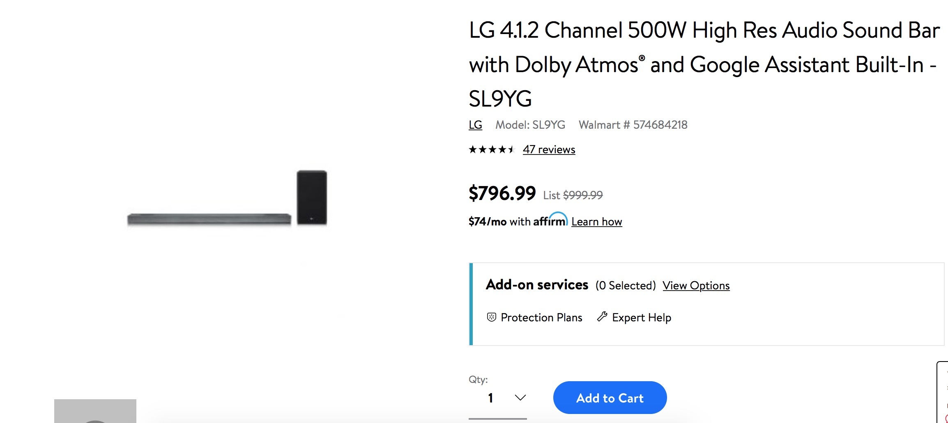Image resolution: width=948 pixels, height=423 pixels.
Task: Click the gray thumbnail below product image
Action: (x=95, y=411)
